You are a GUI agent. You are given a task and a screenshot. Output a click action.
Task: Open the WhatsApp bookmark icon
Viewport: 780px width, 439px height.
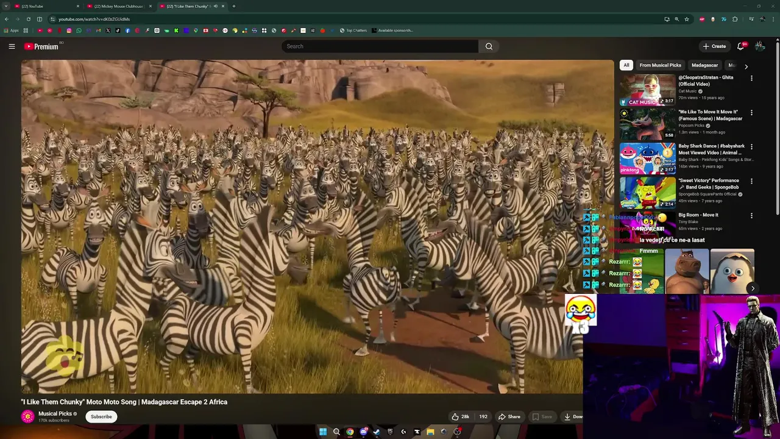click(x=79, y=30)
